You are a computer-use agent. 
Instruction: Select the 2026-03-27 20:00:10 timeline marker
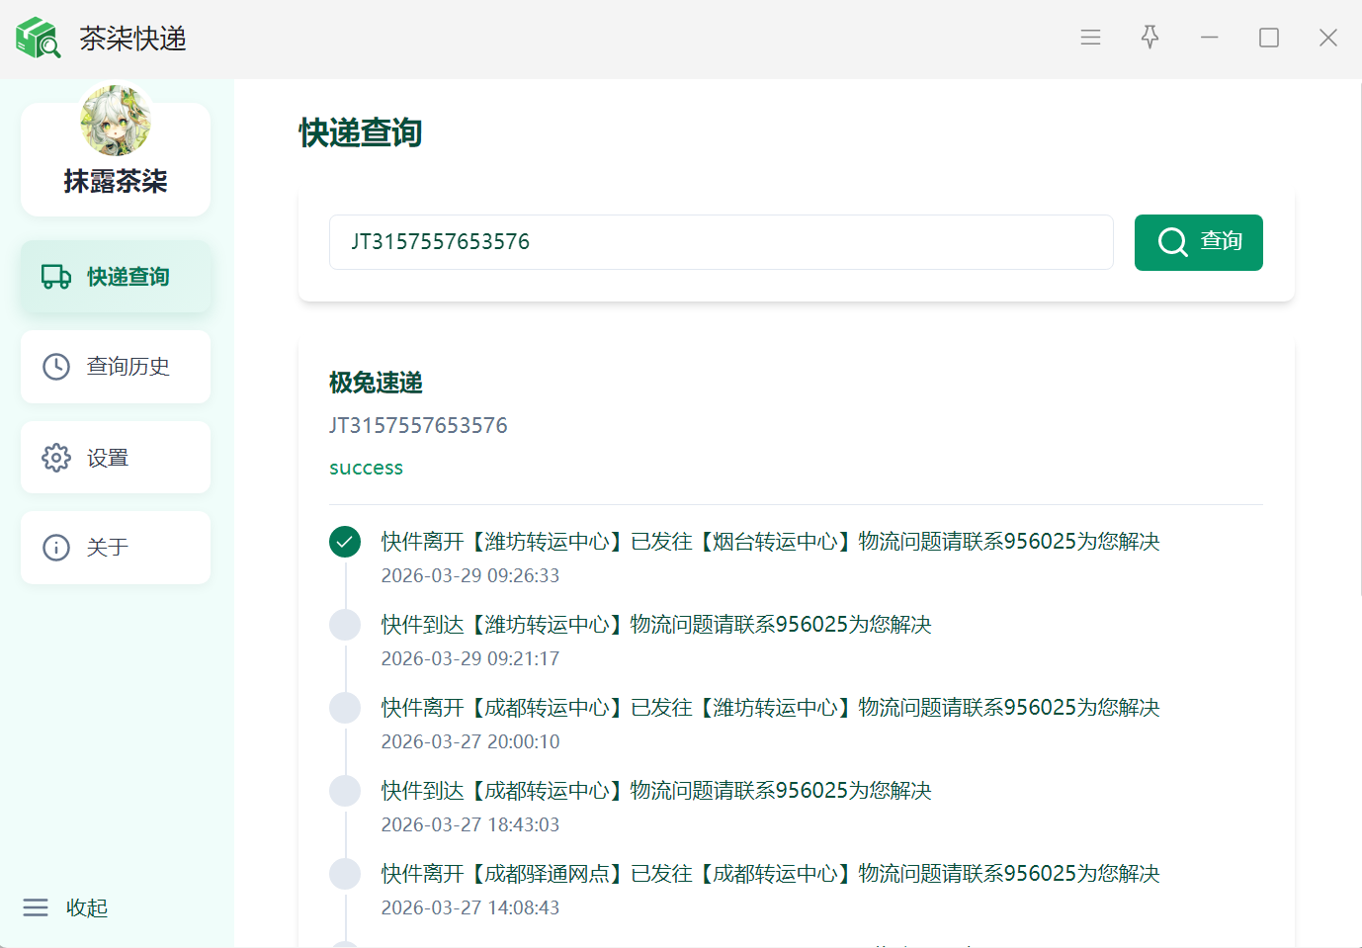coord(345,708)
